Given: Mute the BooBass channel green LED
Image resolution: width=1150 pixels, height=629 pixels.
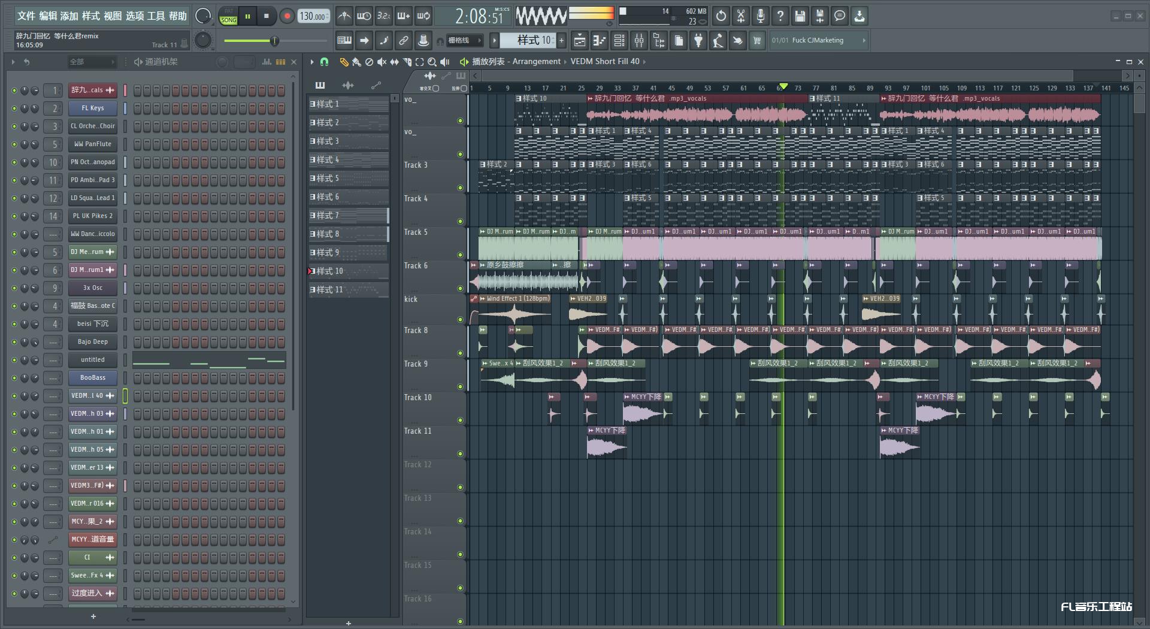Looking at the screenshot, I should pos(14,378).
